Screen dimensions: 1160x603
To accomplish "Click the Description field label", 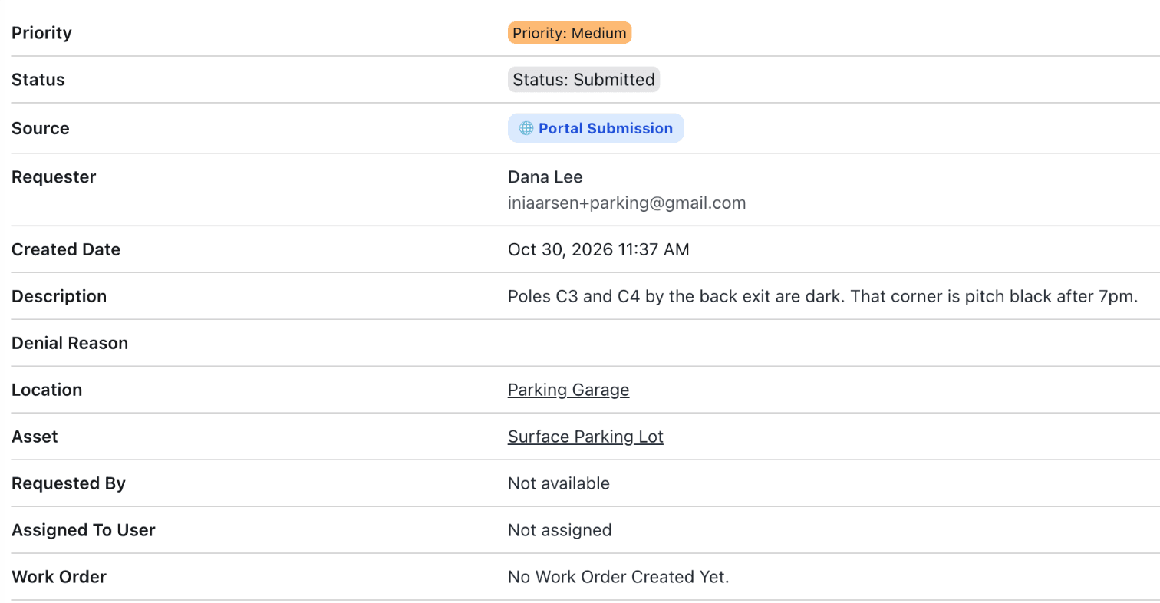I will pyautogui.click(x=59, y=296).
